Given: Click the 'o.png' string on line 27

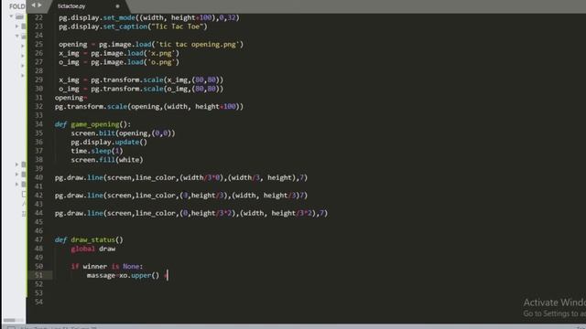Looking at the screenshot, I should point(161,62).
